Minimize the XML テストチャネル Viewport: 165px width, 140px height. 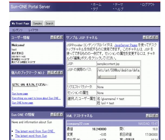148,116
